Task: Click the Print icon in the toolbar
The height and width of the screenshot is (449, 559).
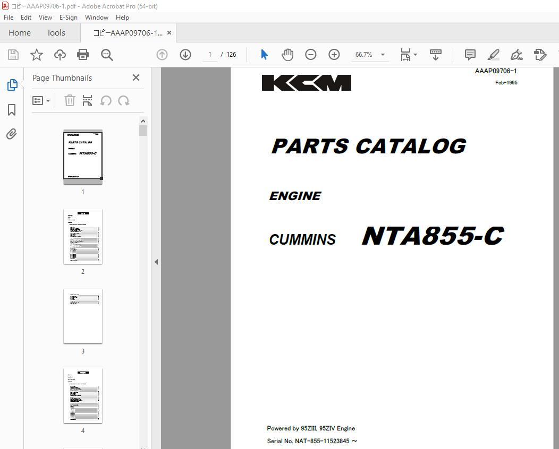Action: click(x=83, y=55)
